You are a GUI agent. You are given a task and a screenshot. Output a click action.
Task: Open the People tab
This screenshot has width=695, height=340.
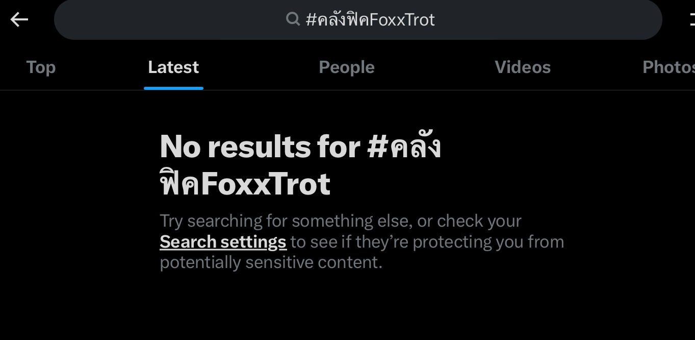[x=347, y=67]
